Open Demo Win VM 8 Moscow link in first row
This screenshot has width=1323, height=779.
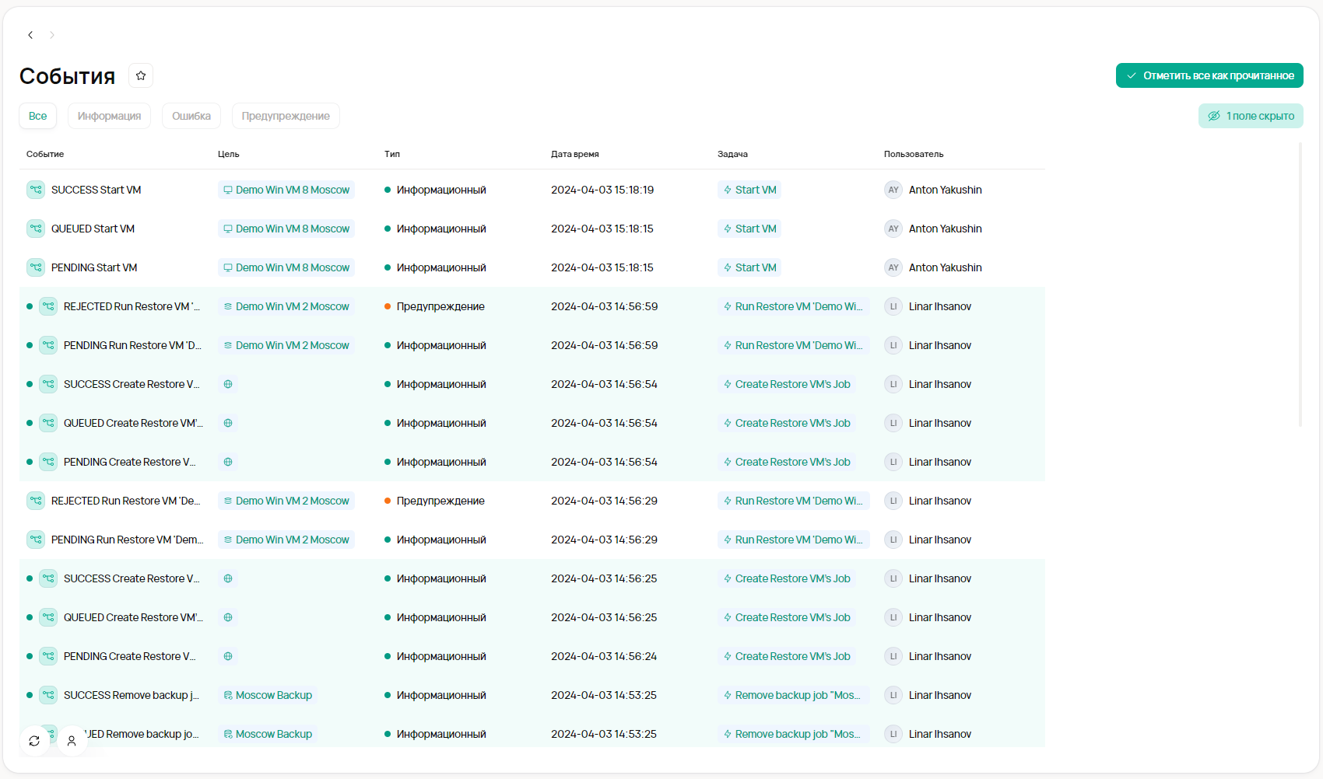286,190
